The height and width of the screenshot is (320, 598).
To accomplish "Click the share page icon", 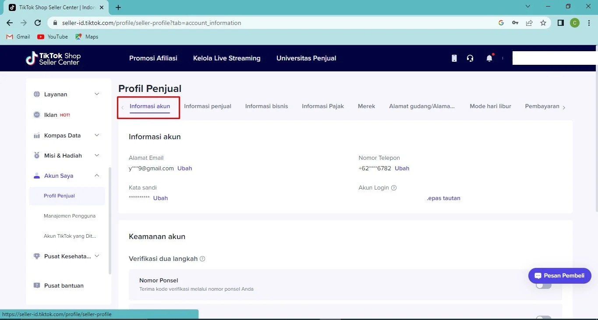I will click(x=529, y=23).
